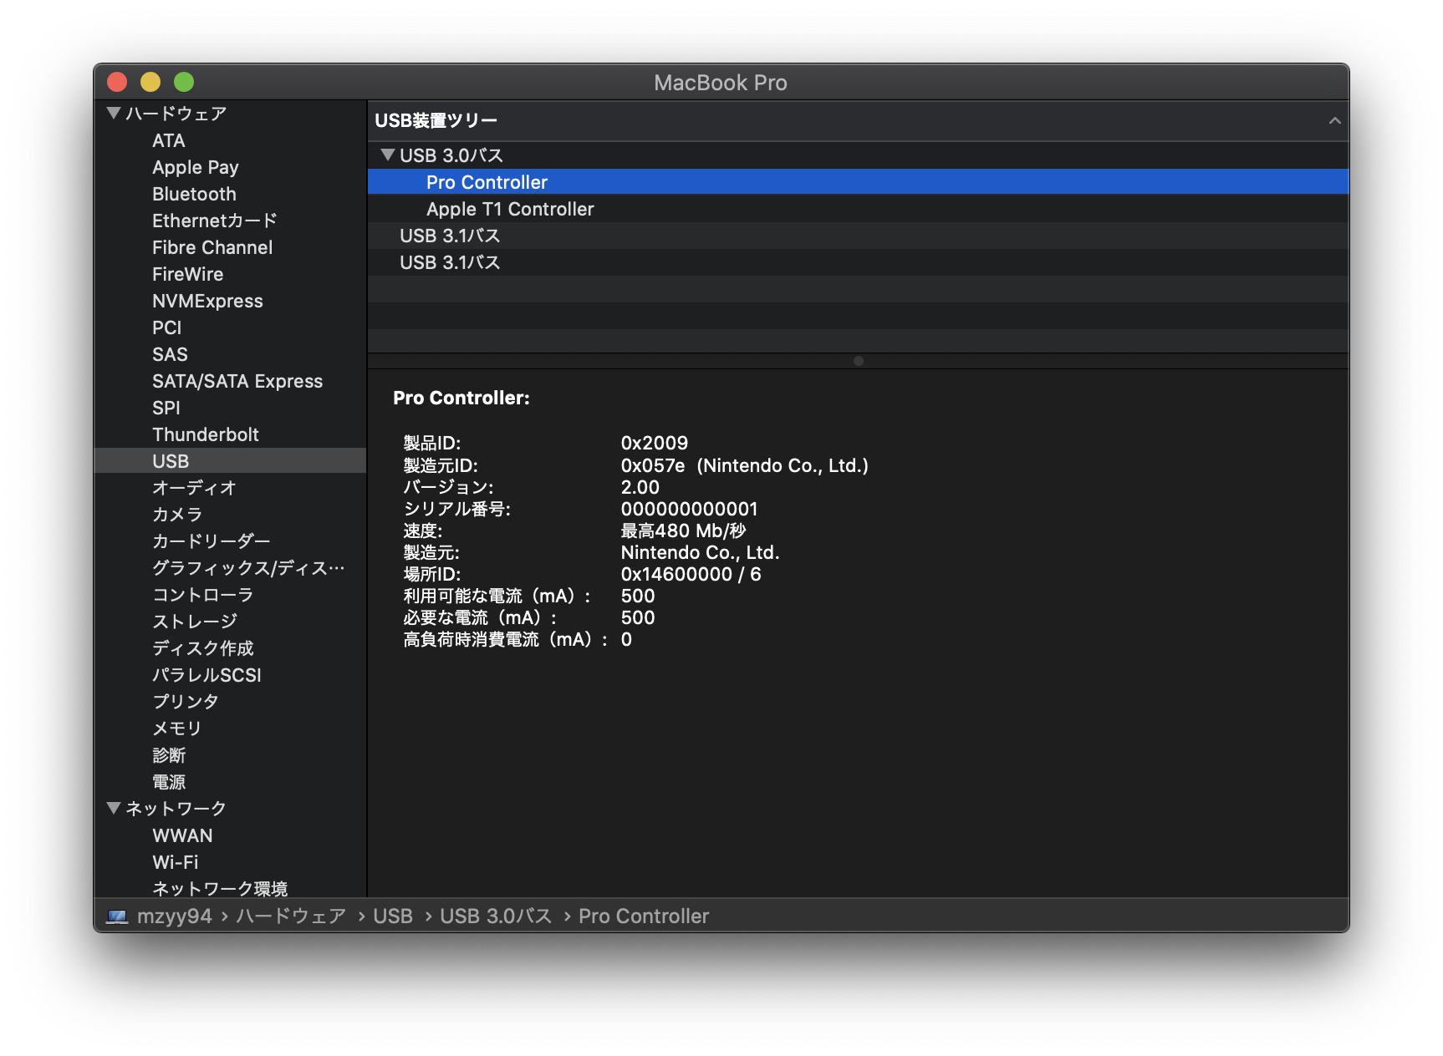Click the バージョン value 2.00
1443x1056 pixels.
[640, 487]
